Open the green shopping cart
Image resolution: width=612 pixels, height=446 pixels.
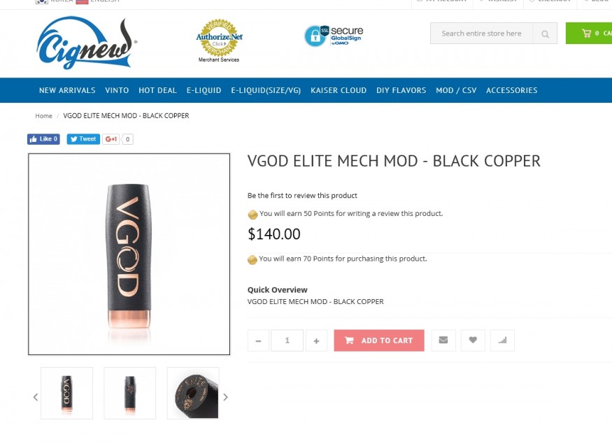pos(590,33)
